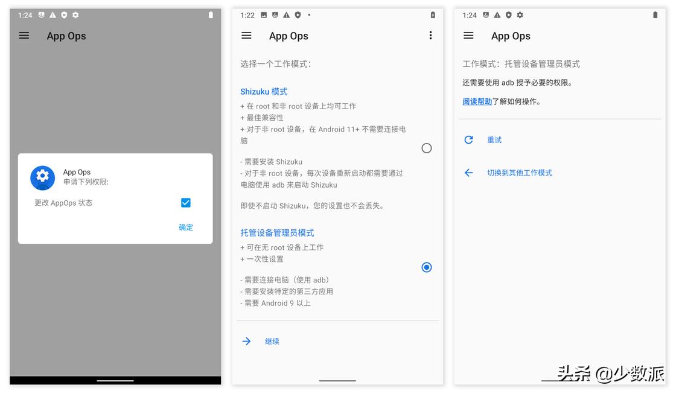This screenshot has width=676, height=394.
Task: Tap 切换到其他工作模式
Action: (520, 173)
